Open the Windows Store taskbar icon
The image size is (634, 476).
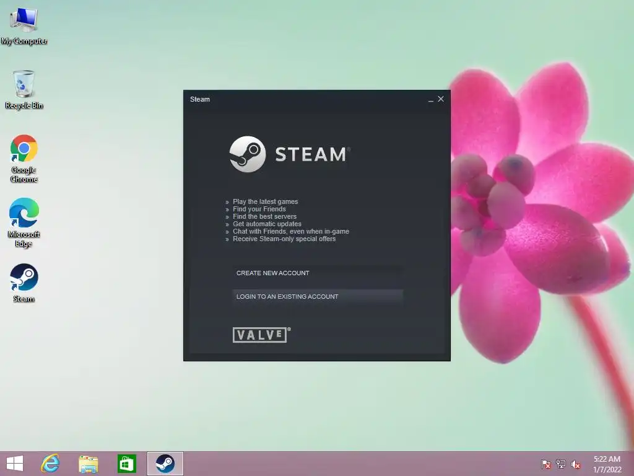click(x=126, y=464)
